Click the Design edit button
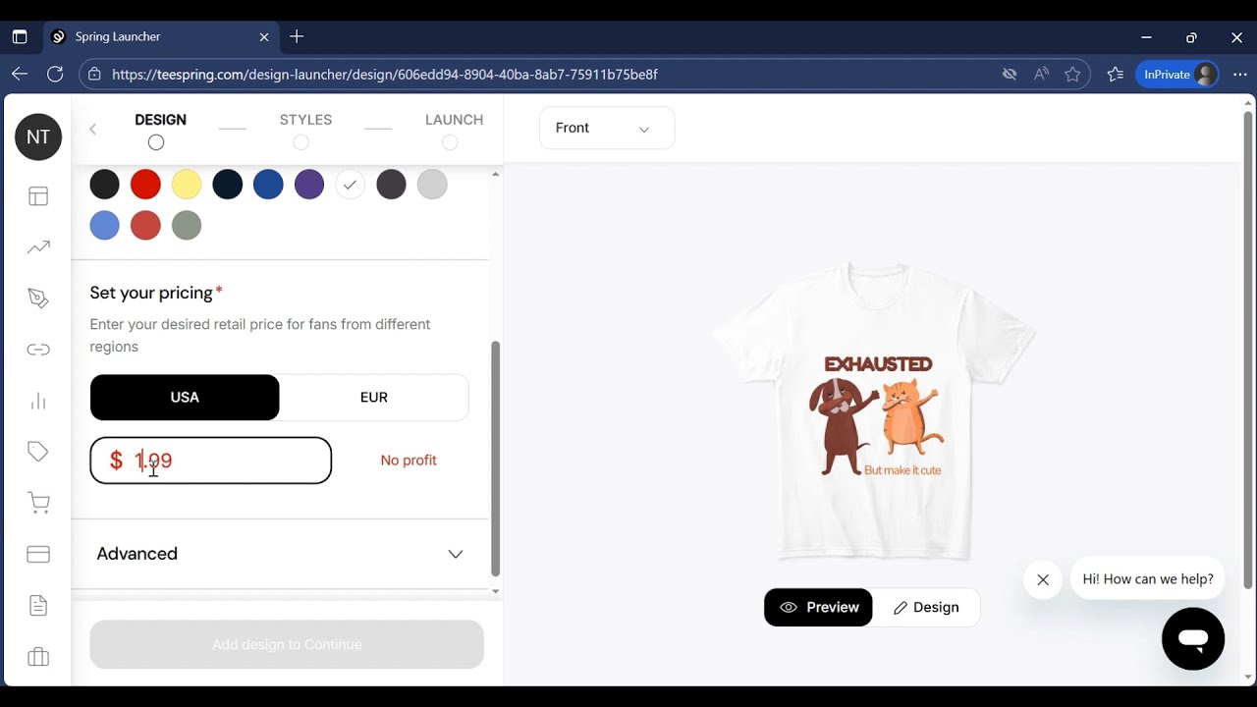The width and height of the screenshot is (1257, 707). point(926,608)
